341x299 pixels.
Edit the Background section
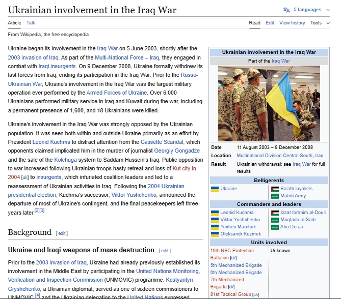click(x=62, y=233)
